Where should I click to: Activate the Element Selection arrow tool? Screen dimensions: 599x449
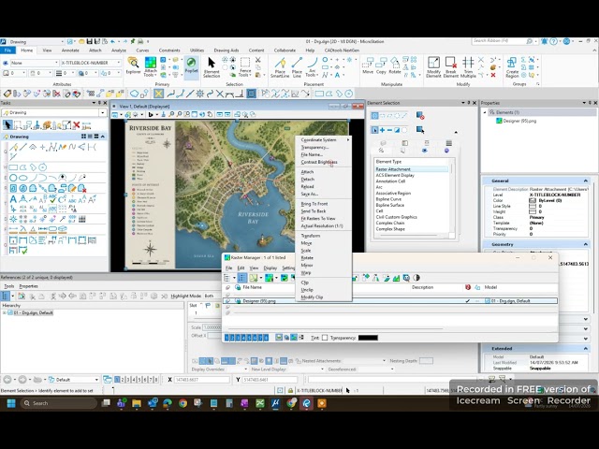pos(212,66)
